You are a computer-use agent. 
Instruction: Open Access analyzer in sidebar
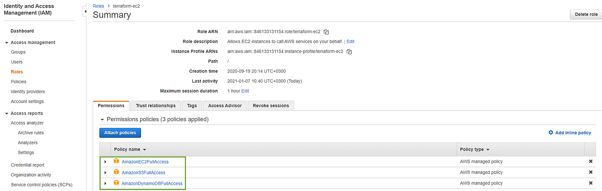click(27, 123)
